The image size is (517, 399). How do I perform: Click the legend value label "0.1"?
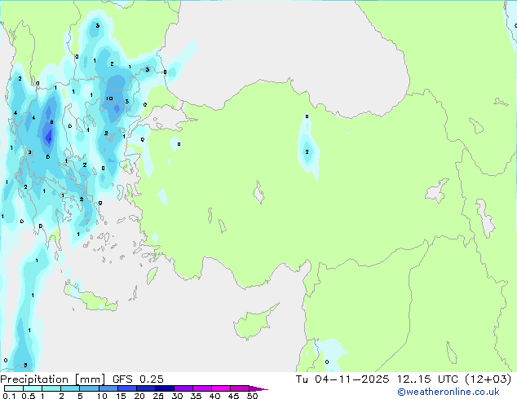point(9,396)
